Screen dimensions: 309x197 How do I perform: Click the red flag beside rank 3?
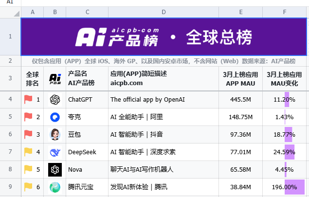coord(28,134)
